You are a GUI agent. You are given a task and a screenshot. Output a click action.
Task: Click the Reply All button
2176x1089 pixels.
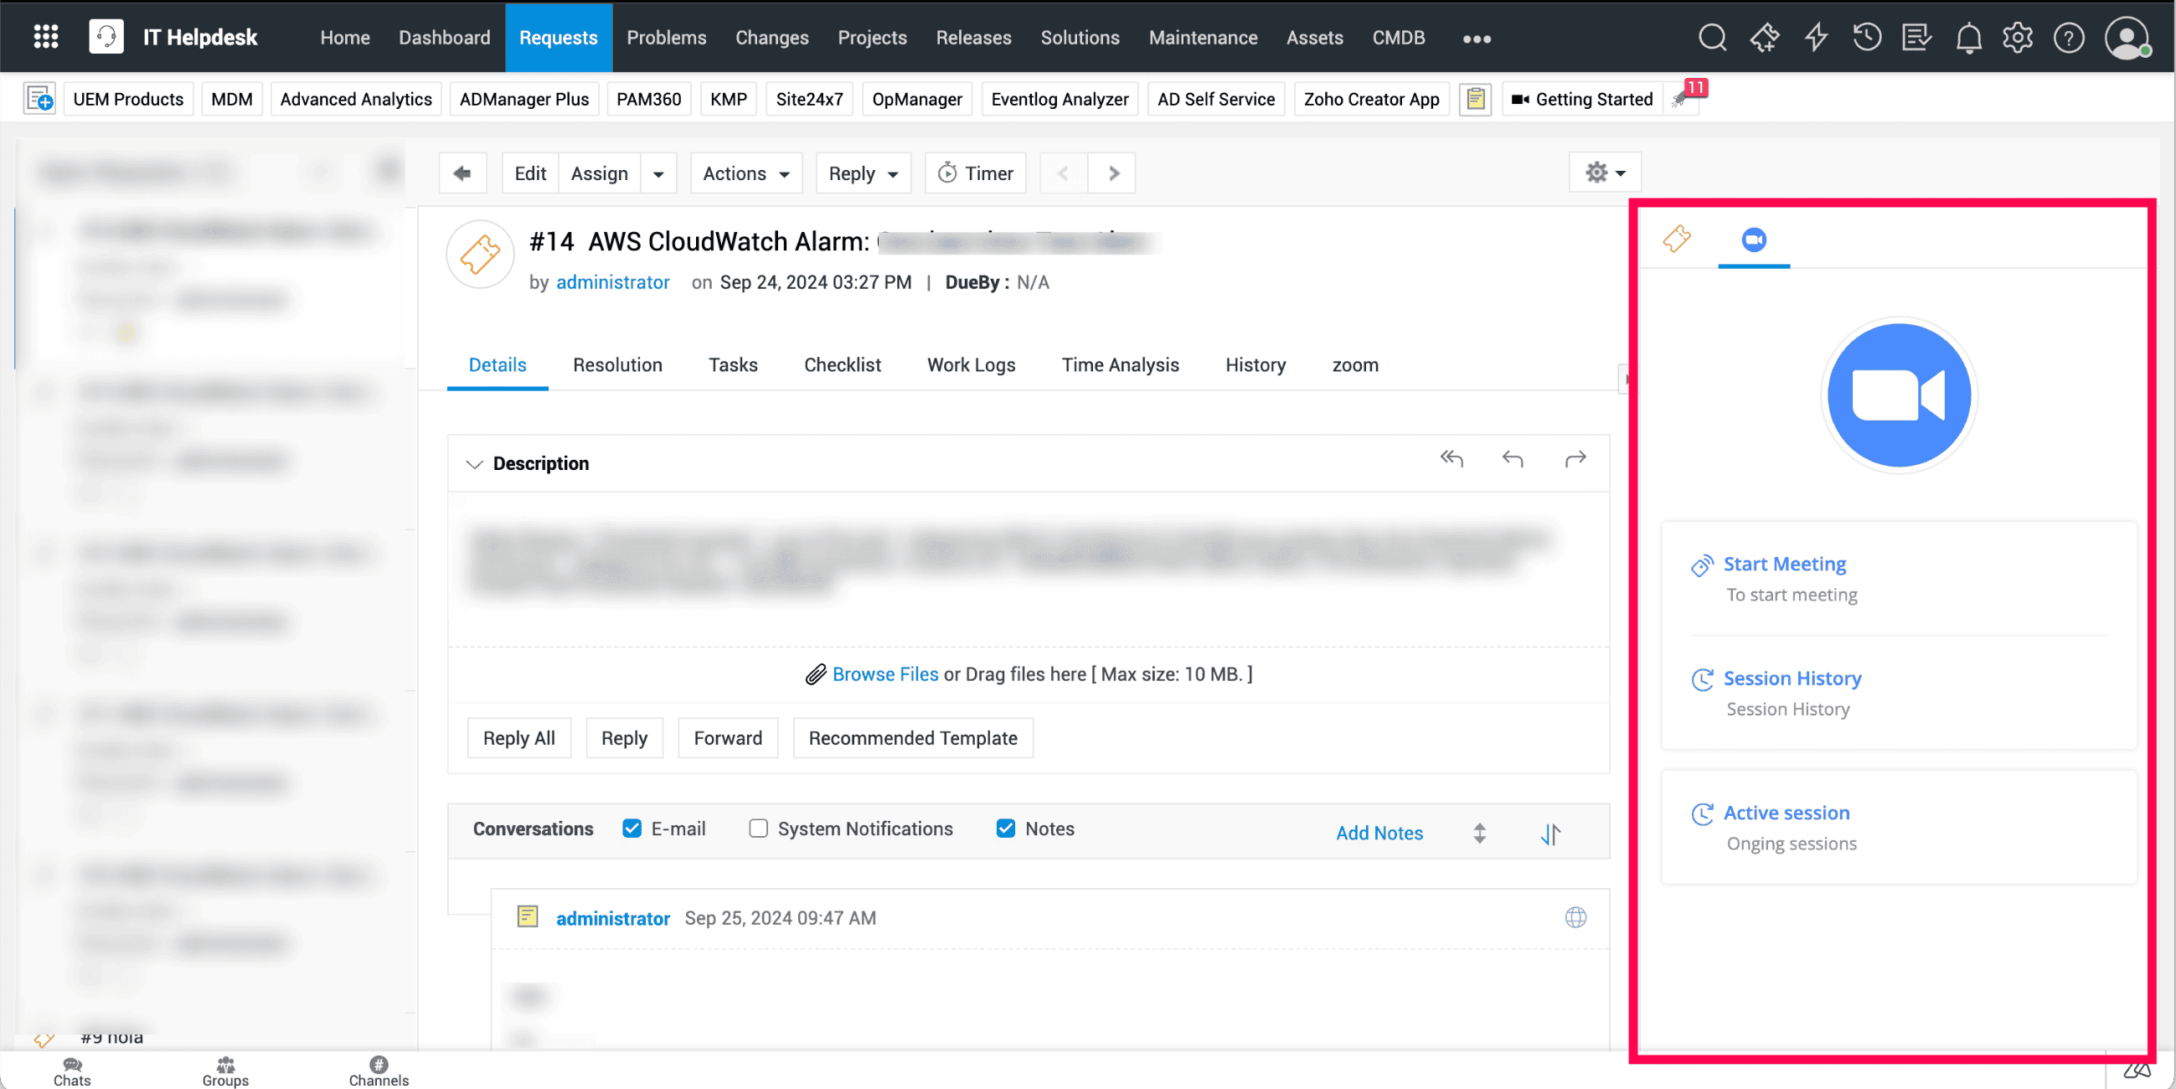click(x=518, y=737)
